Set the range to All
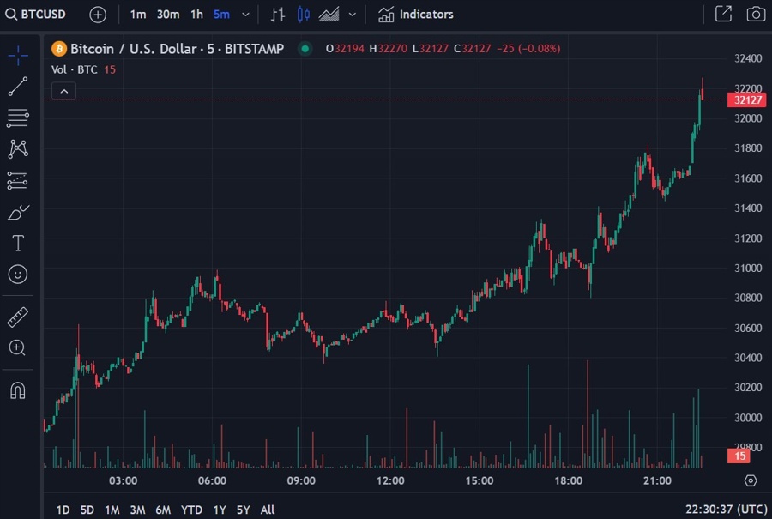Viewport: 772px width, 519px height. click(268, 510)
